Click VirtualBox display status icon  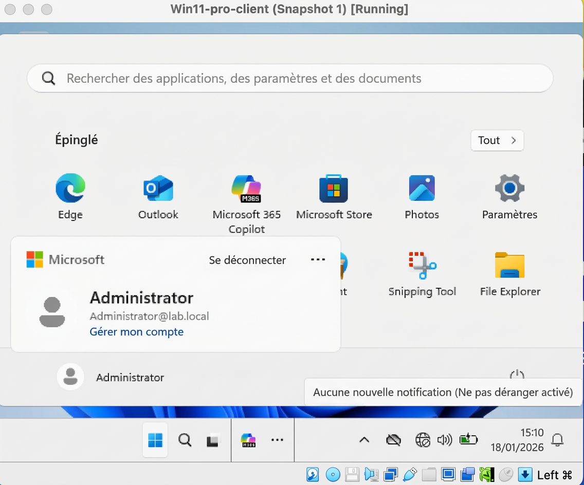448,475
